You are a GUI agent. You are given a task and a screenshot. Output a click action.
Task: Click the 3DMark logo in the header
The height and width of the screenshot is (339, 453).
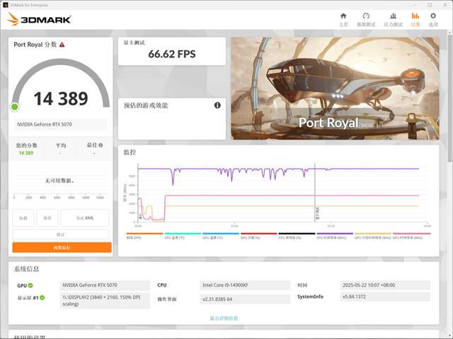(39, 19)
